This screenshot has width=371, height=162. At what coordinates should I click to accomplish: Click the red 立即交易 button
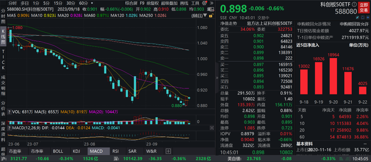pyautogui.click(x=363, y=7)
